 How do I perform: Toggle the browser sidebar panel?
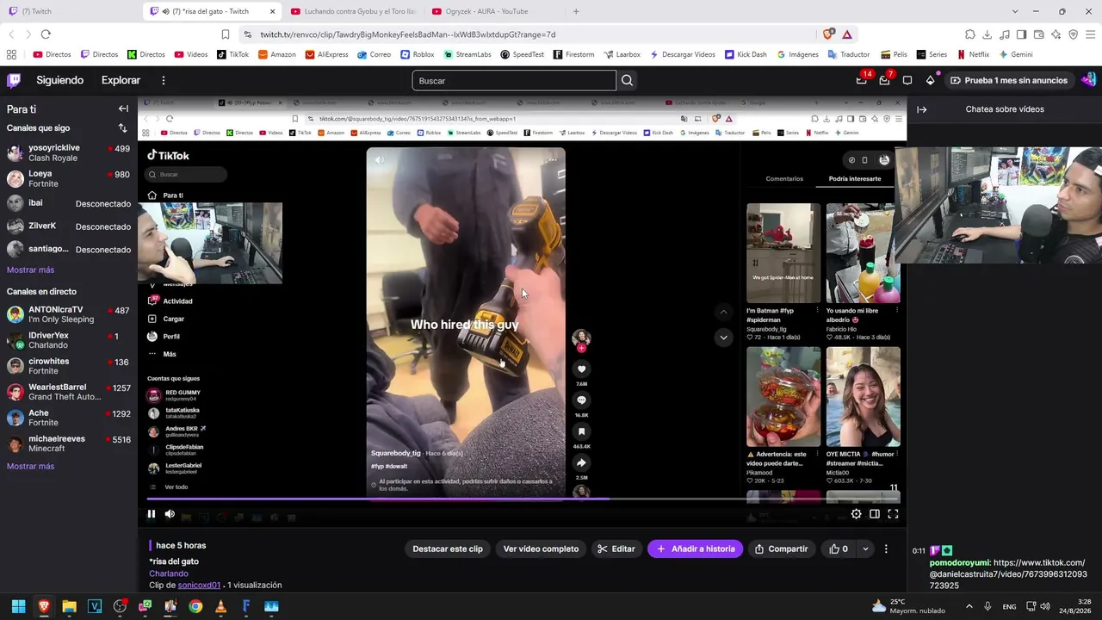coord(1021,34)
